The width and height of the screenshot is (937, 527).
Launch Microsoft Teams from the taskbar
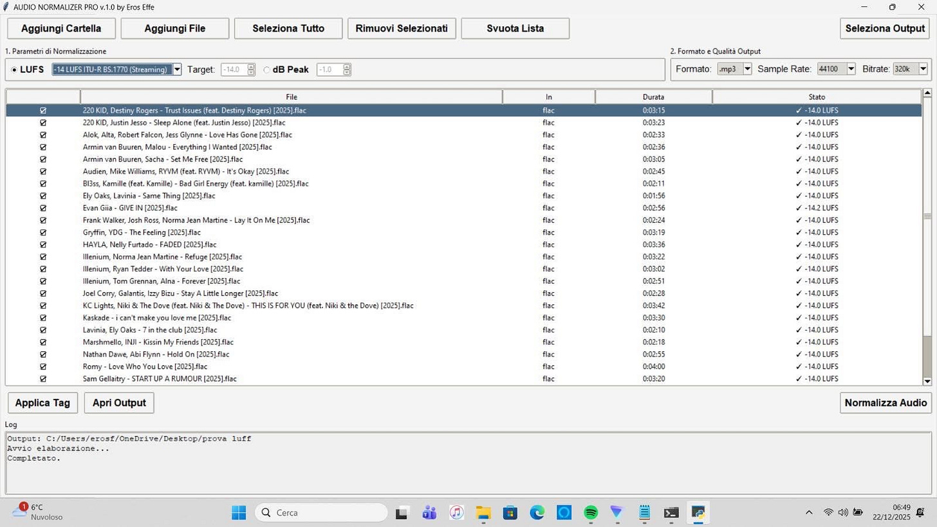pos(429,513)
